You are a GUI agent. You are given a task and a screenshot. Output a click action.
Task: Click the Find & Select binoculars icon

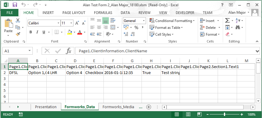tap(238, 27)
